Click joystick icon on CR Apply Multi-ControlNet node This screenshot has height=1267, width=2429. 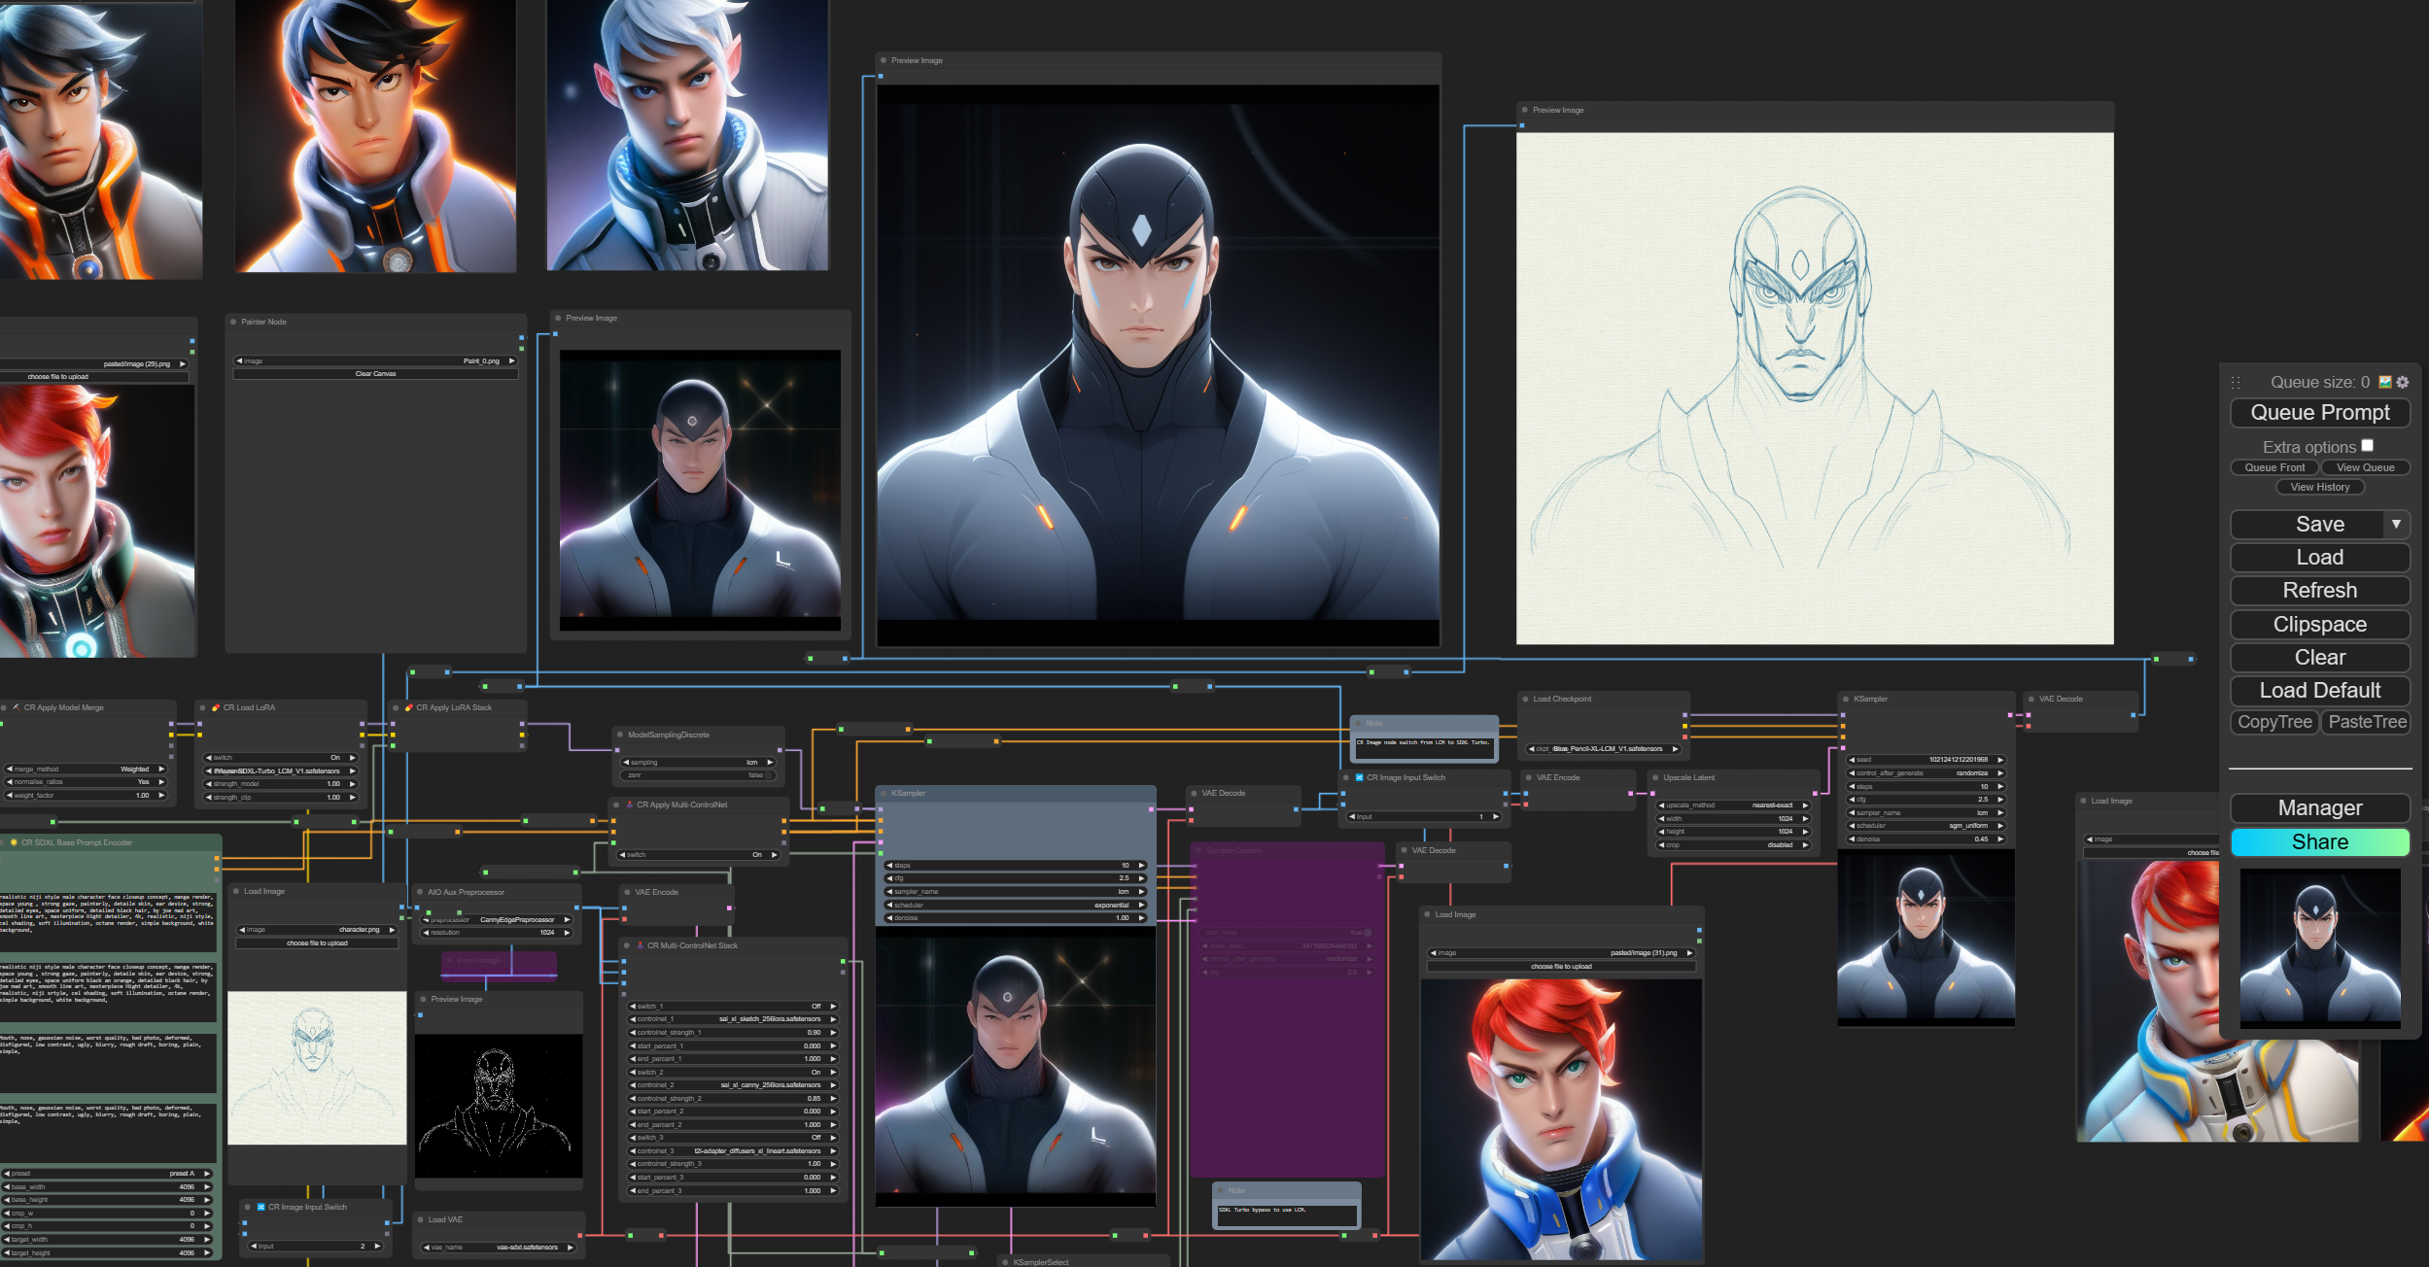coord(629,805)
